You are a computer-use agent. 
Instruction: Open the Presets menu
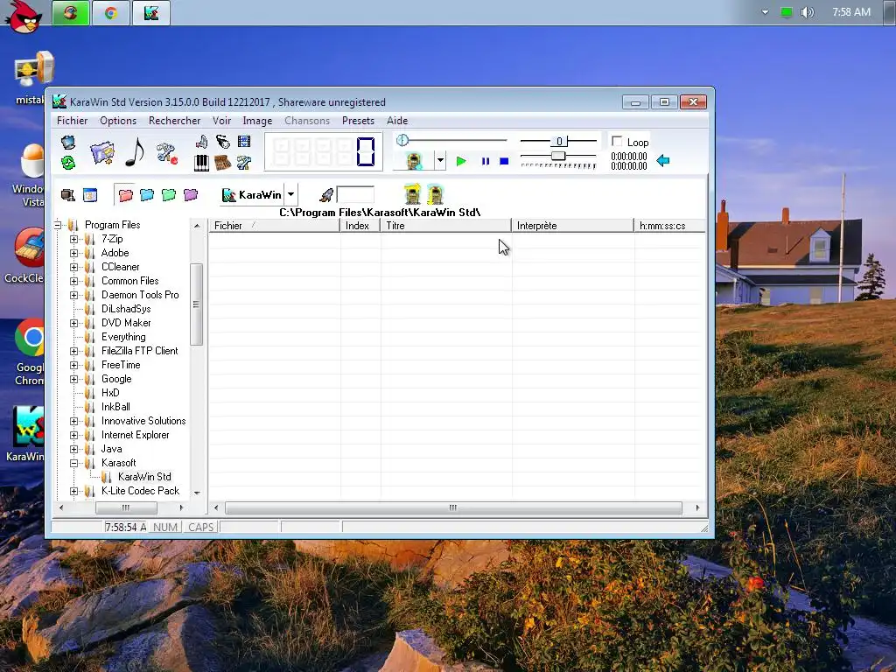pyautogui.click(x=358, y=121)
